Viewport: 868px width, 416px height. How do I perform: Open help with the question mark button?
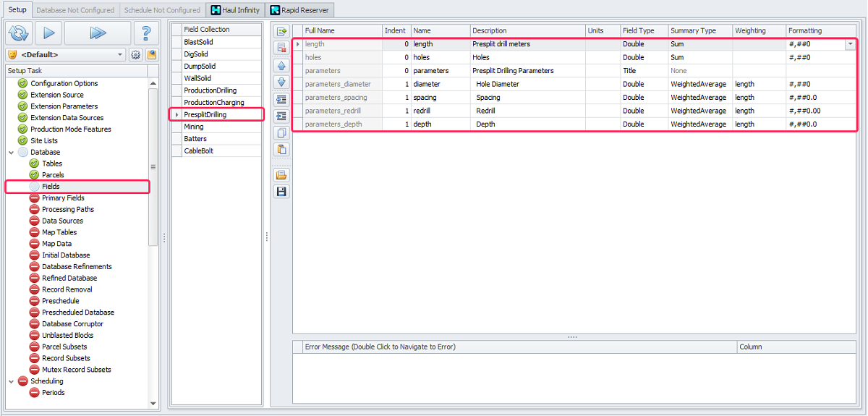point(147,33)
